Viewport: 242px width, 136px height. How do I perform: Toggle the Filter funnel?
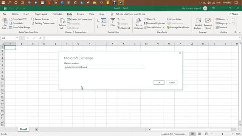pyautogui.click(x=113, y=22)
